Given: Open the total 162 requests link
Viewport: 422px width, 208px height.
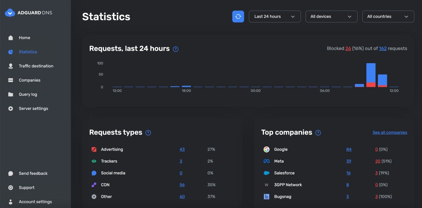Looking at the screenshot, I should tap(382, 48).
